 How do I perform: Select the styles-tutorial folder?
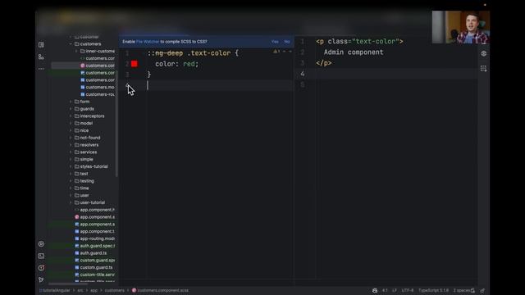point(94,166)
